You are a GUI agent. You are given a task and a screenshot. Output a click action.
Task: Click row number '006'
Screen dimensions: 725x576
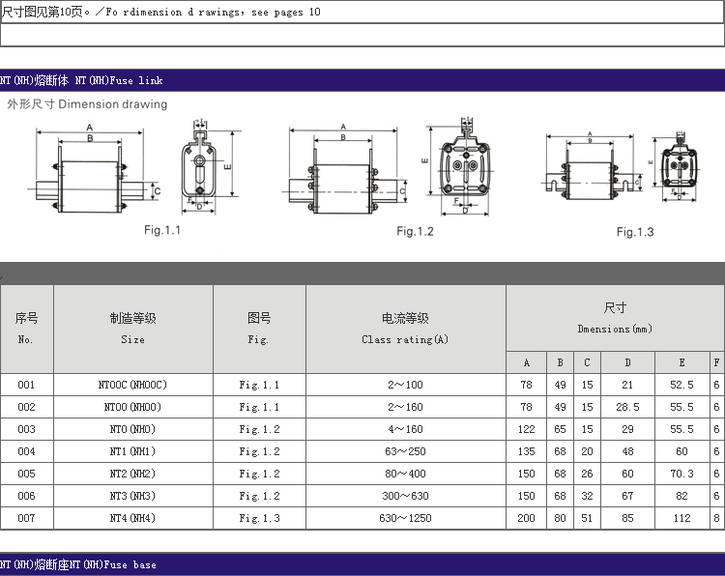pos(26,496)
